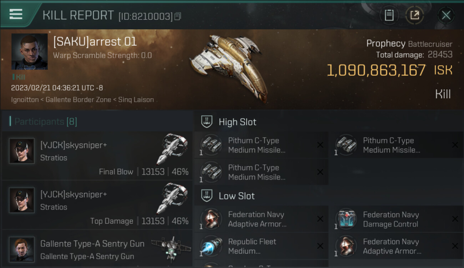This screenshot has width=464, height=268.
Task: Close the Kill Report window
Action: [x=446, y=15]
